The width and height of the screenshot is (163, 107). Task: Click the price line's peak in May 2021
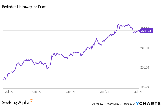118,24
